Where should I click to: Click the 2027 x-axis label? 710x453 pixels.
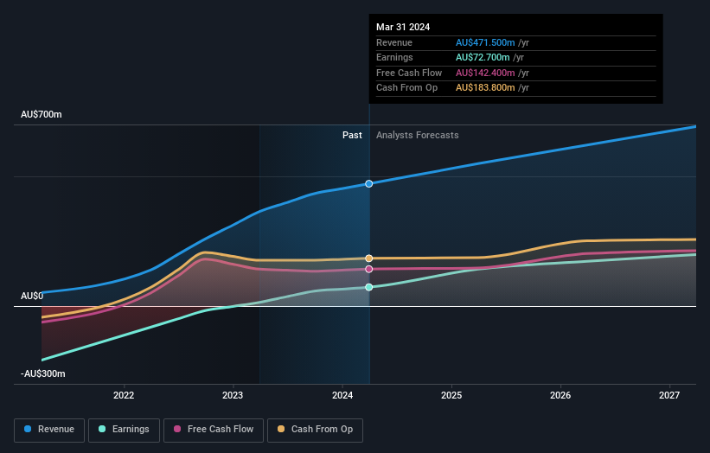669,395
